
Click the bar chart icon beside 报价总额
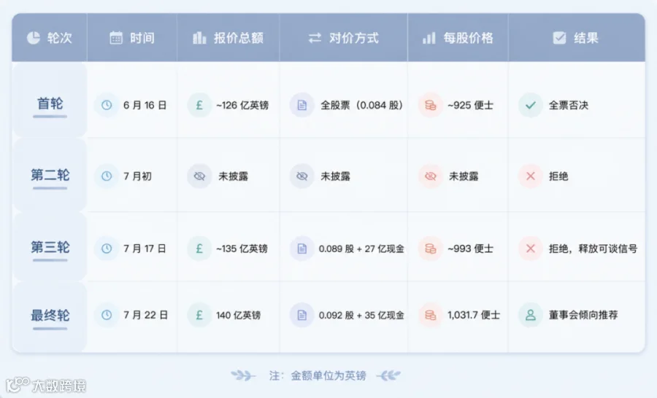pos(199,38)
